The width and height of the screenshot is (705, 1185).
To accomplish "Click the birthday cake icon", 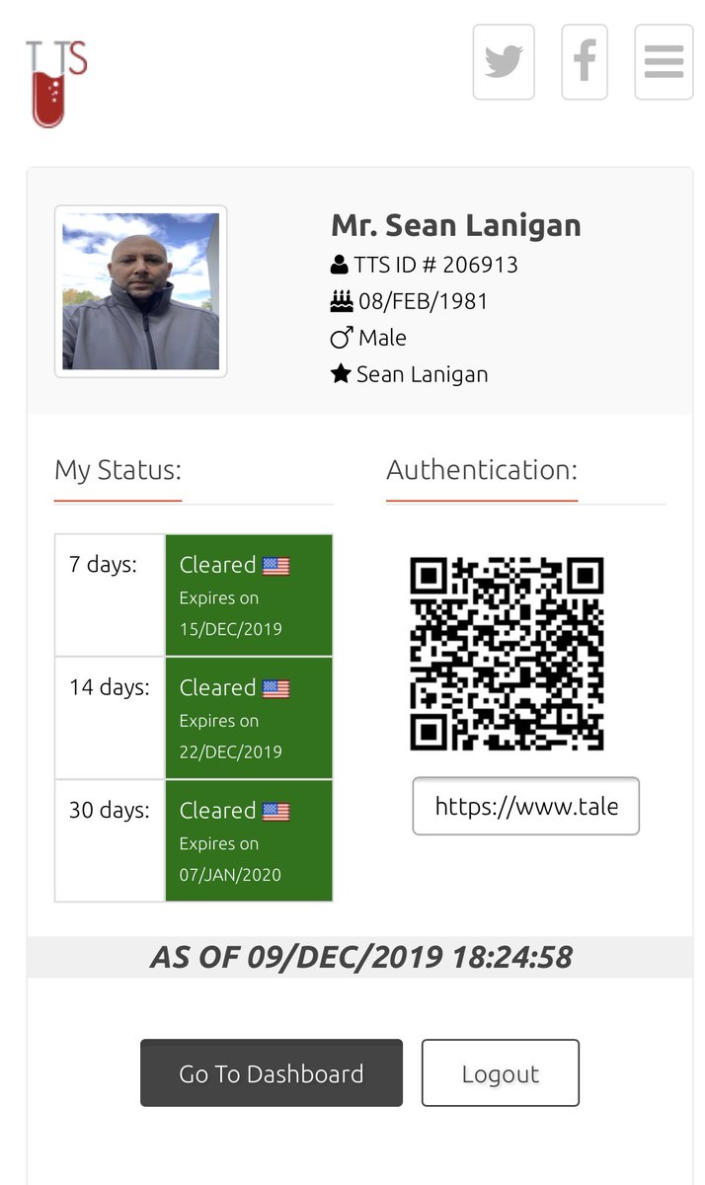I will [341, 301].
